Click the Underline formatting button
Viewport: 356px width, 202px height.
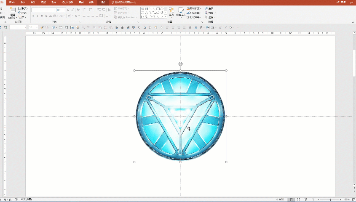click(x=42, y=16)
